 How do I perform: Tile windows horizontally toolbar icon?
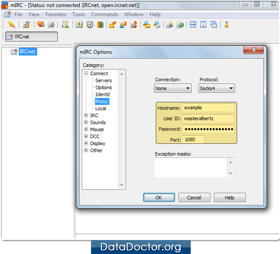[x=193, y=24]
